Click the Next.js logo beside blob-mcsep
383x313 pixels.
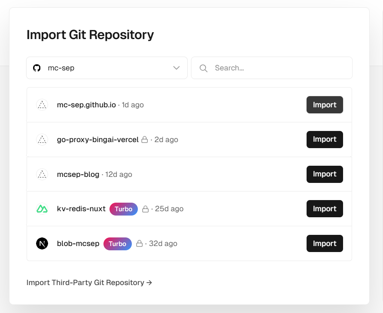pyautogui.click(x=42, y=243)
